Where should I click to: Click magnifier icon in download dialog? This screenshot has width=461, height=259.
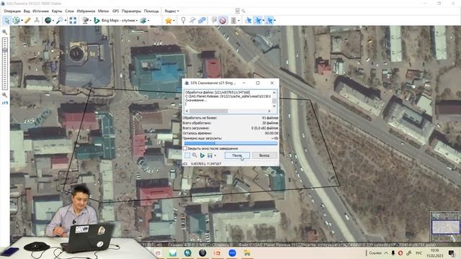[x=194, y=155]
